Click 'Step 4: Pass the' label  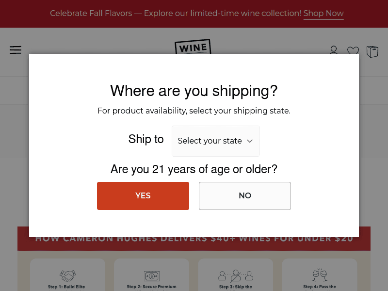tap(320, 287)
